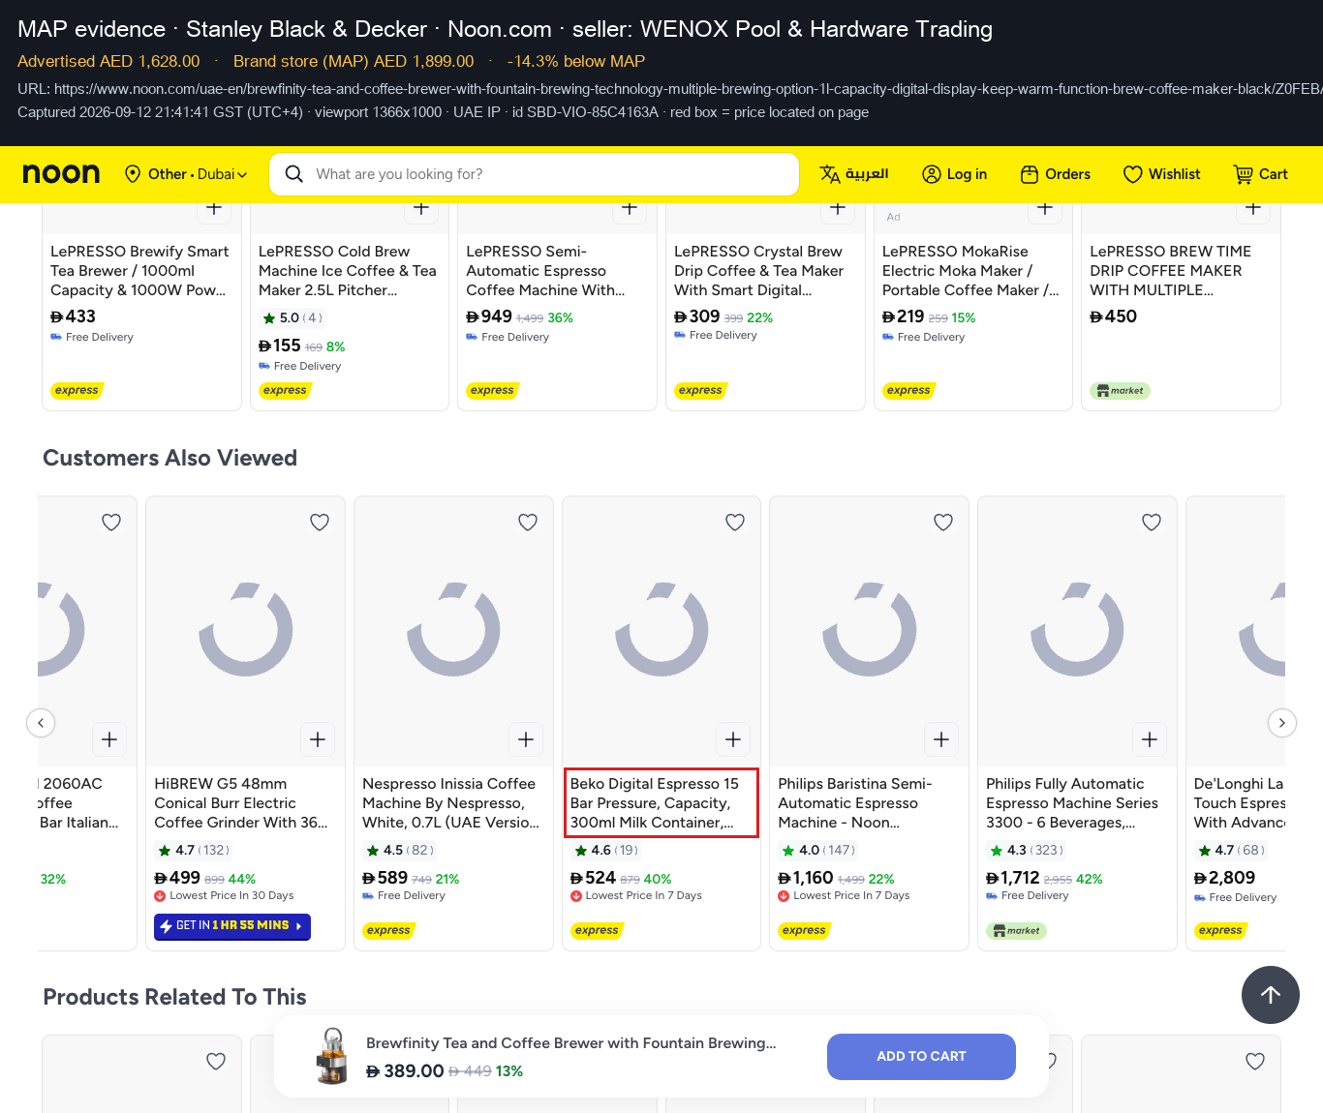Image resolution: width=1323 pixels, height=1113 pixels.
Task: Add Nespresso Inissia machine with its plus icon
Action: coord(526,739)
